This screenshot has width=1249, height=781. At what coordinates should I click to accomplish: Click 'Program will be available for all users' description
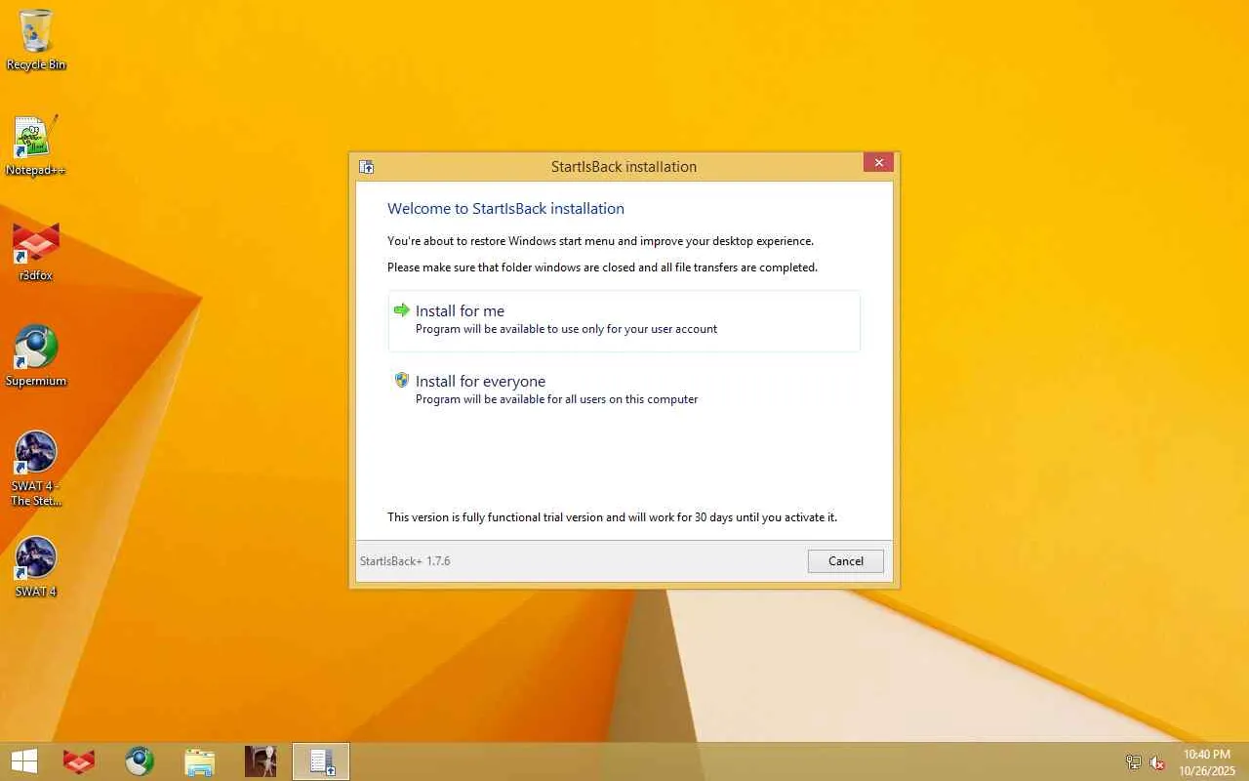pos(556,399)
